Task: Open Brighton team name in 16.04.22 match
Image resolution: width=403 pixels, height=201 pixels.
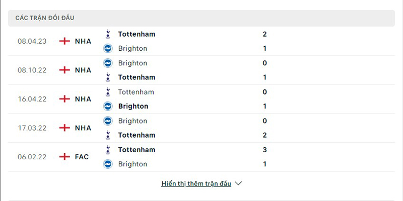Action: 133,107
